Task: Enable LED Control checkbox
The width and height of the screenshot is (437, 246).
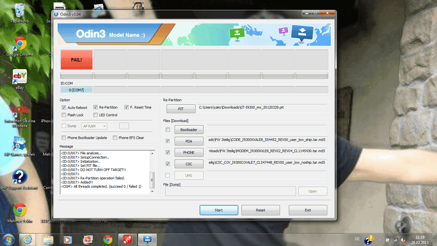Action: pyautogui.click(x=95, y=115)
